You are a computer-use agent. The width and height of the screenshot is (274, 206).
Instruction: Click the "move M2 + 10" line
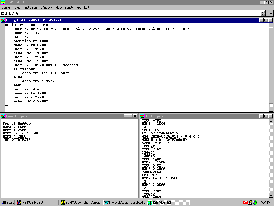(26, 33)
